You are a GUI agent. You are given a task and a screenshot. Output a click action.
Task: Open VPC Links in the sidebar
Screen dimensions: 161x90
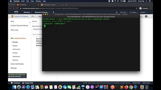14,30
